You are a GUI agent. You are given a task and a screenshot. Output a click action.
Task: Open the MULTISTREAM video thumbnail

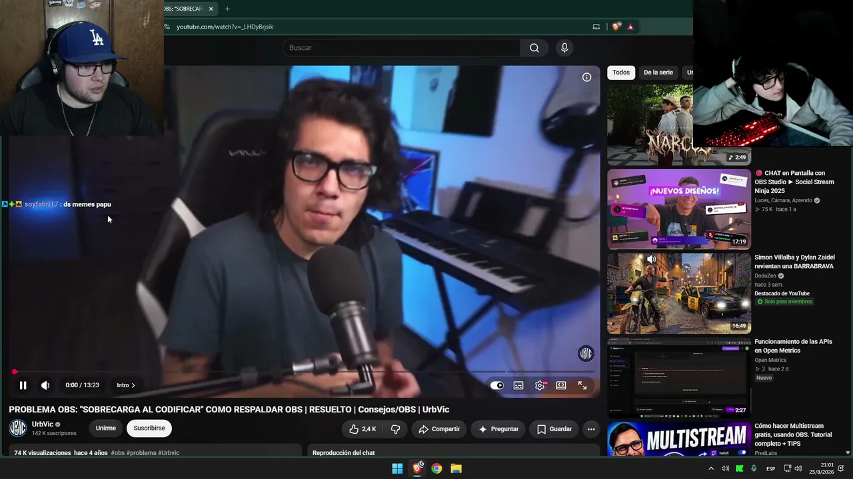[679, 439]
